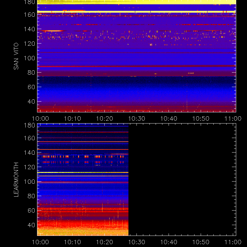Viewport: 247px width, 247px height.
Task: Pick the 80 frequency label on San Vito plot
Action: (x=31, y=73)
